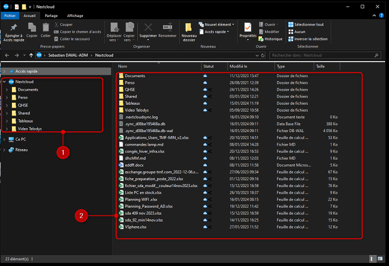Screen dimensions: 389x266
Task: Click the Coller clipboard icon
Action: [x=46, y=27]
